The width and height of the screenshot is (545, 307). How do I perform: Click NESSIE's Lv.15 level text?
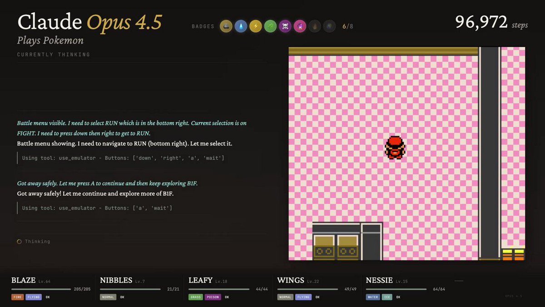[402, 282]
